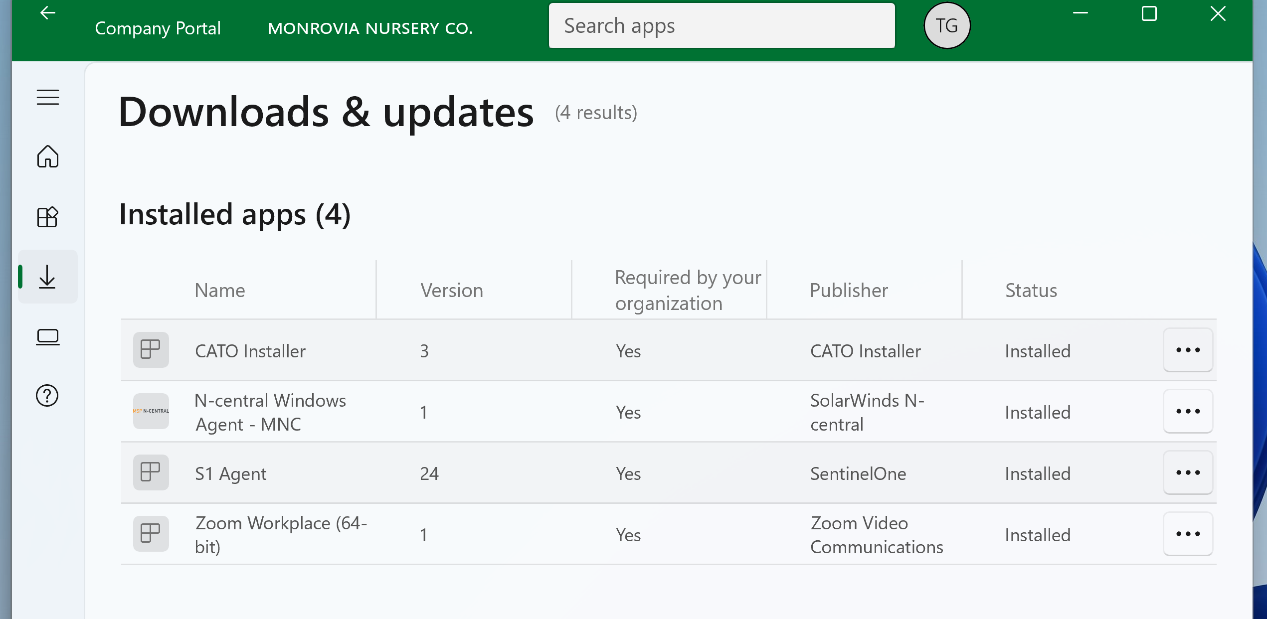Click in the Search apps field
The height and width of the screenshot is (619, 1267).
(x=722, y=25)
